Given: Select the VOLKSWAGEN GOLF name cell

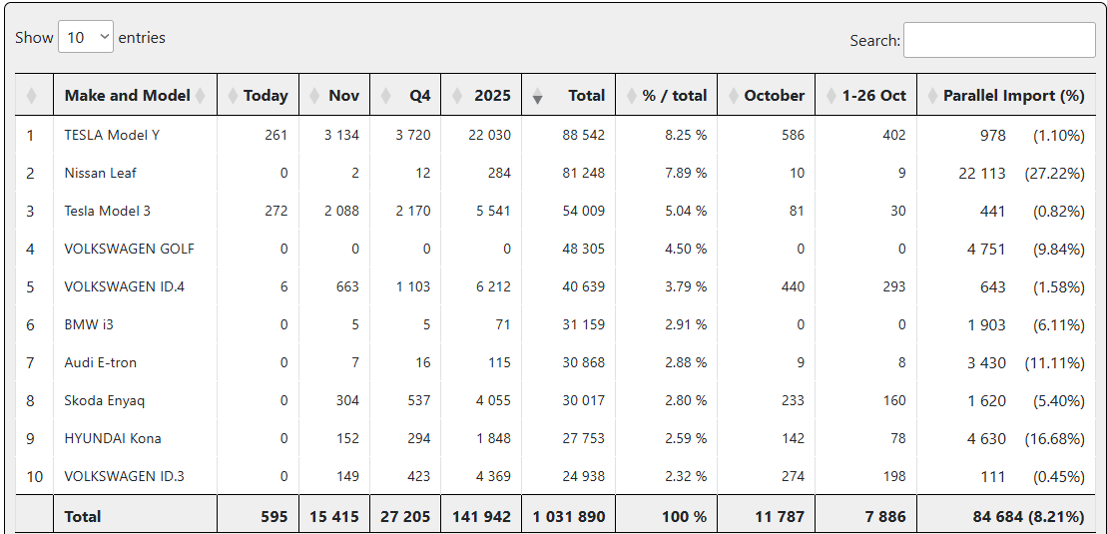Looking at the screenshot, I should pyautogui.click(x=129, y=249).
